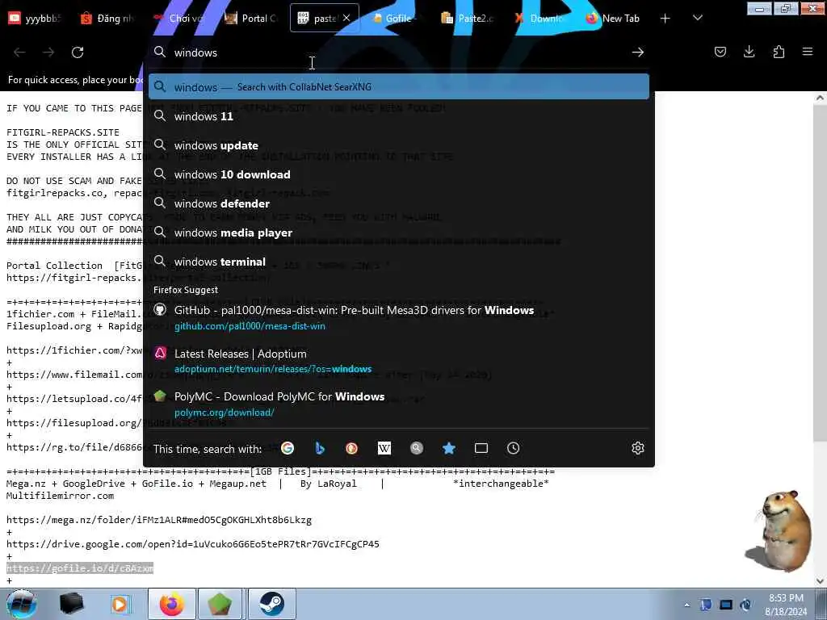Image resolution: width=827 pixels, height=620 pixels.
Task: Search this time with DuckDuckGo
Action: coord(352,448)
